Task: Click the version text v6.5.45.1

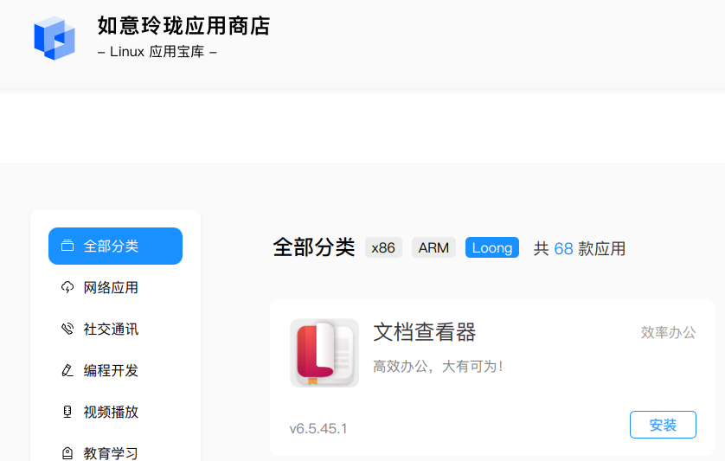Action: click(318, 429)
